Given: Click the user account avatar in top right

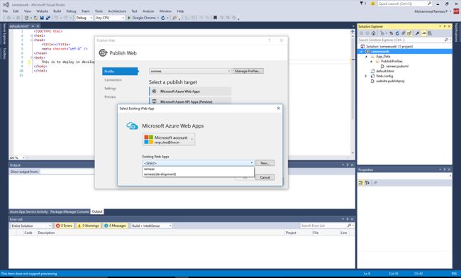Looking at the screenshot, I should click(456, 11).
